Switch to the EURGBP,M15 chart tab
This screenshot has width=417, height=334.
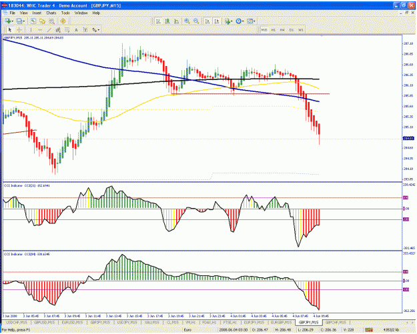[281, 322]
